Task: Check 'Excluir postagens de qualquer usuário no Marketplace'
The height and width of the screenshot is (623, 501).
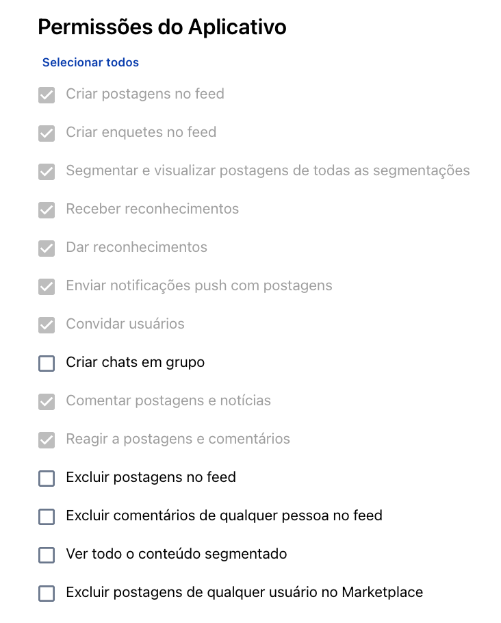Action: point(47,594)
